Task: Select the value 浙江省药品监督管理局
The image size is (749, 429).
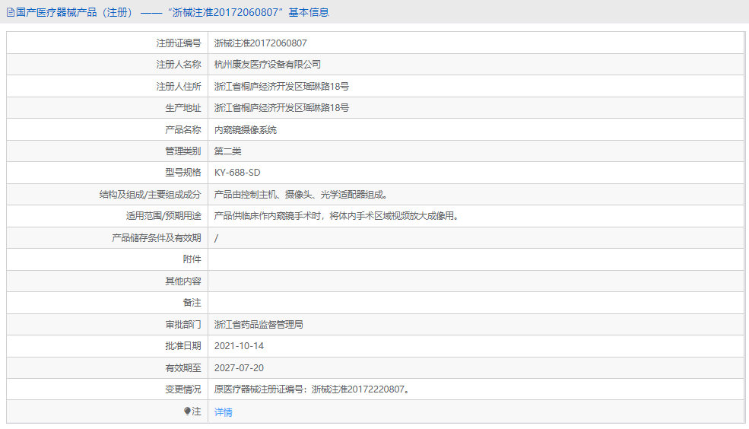Action: [259, 325]
